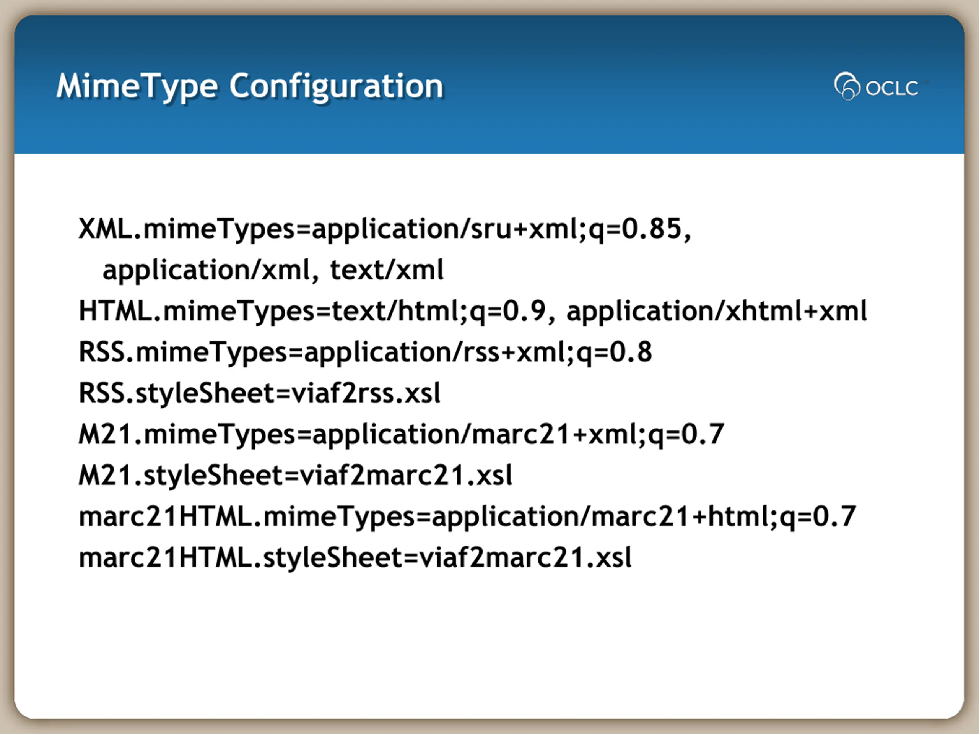This screenshot has width=979, height=734.
Task: Click the RSS.mimeTypes=application/rss+xml;q=0.8 line
Action: (x=365, y=353)
